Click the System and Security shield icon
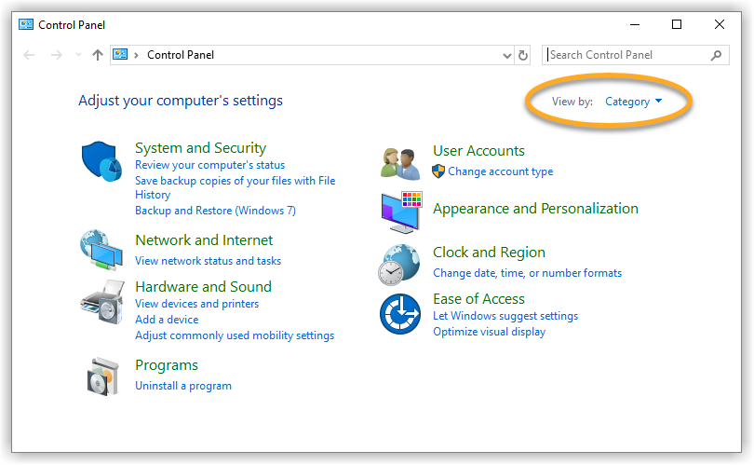The height and width of the screenshot is (465, 754). pyautogui.click(x=102, y=162)
